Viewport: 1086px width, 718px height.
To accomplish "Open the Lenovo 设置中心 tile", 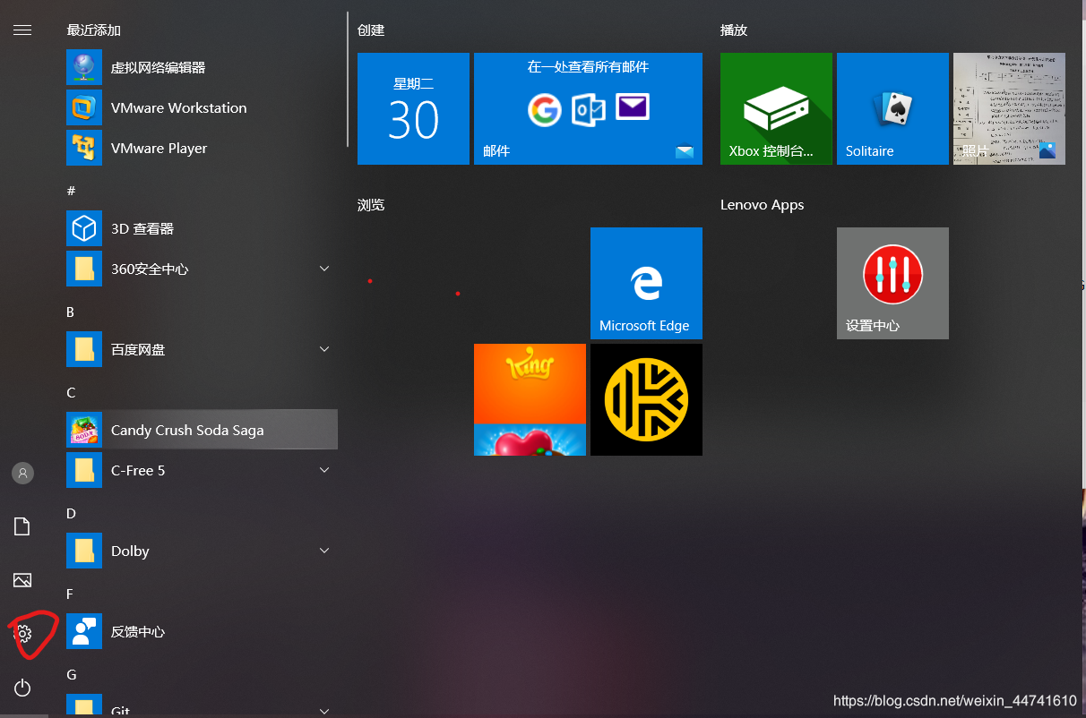I will tap(892, 283).
